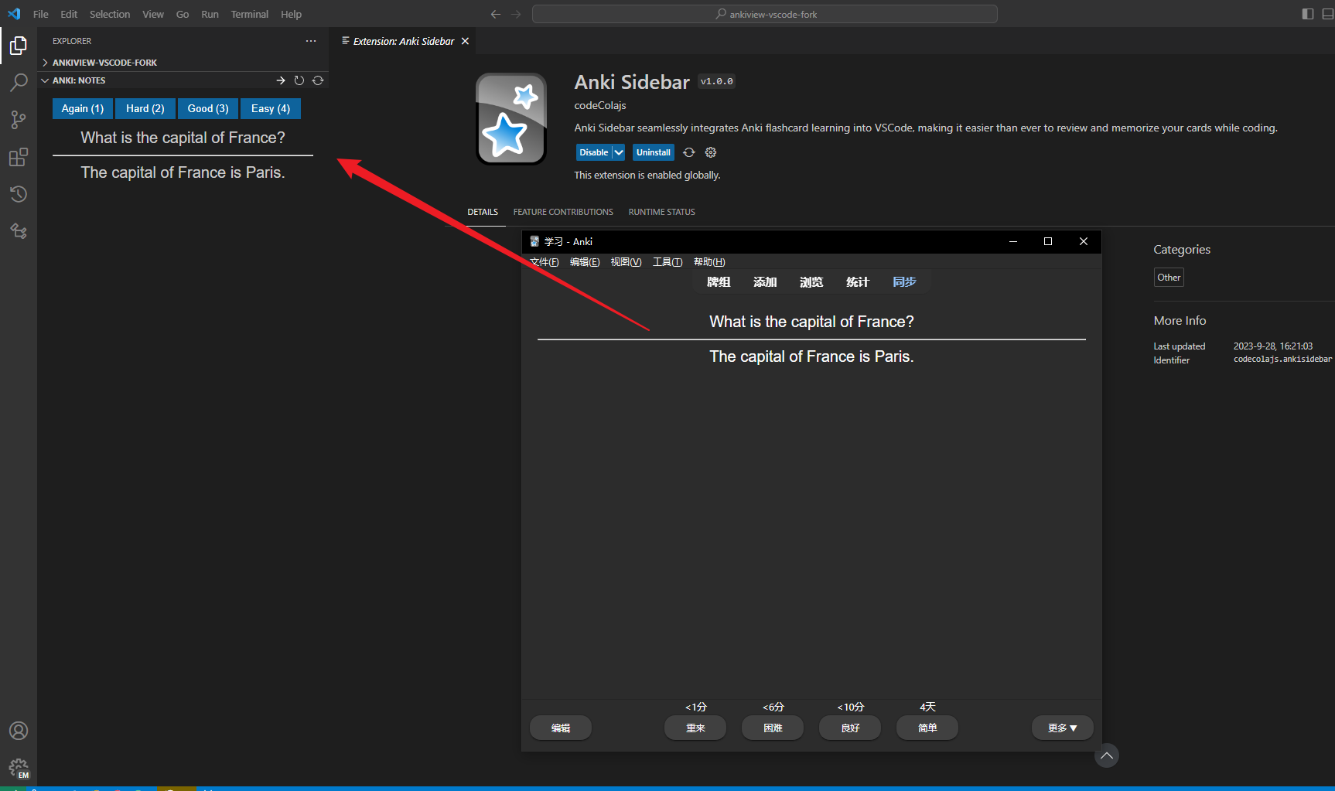
Task: Open 工具 menu in Anki window
Action: tap(667, 262)
